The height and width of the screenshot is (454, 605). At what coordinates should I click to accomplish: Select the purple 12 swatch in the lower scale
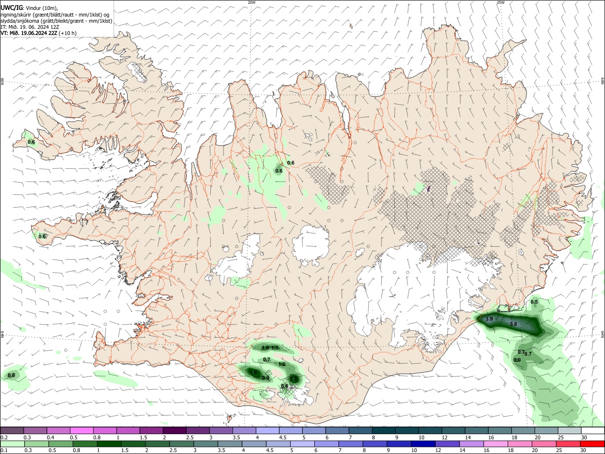point(447,444)
